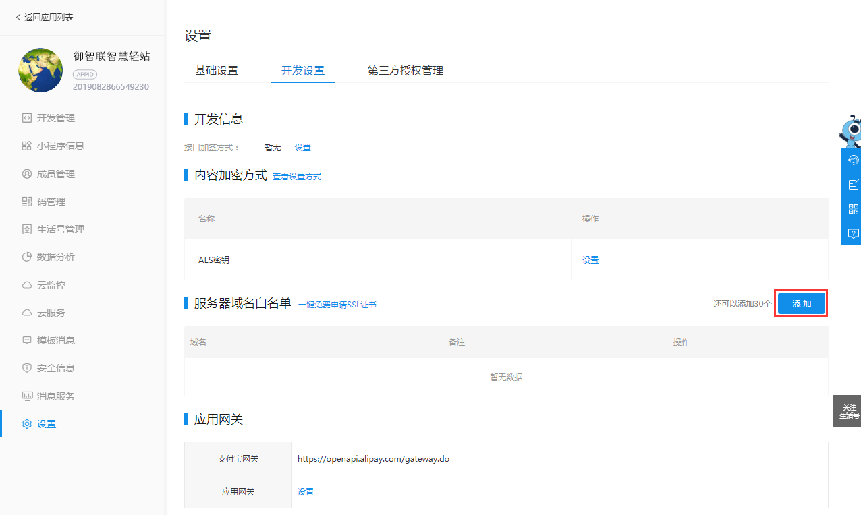This screenshot has height=515, width=861.
Task: Select the 数据分析 pie chart icon
Action: click(x=27, y=256)
